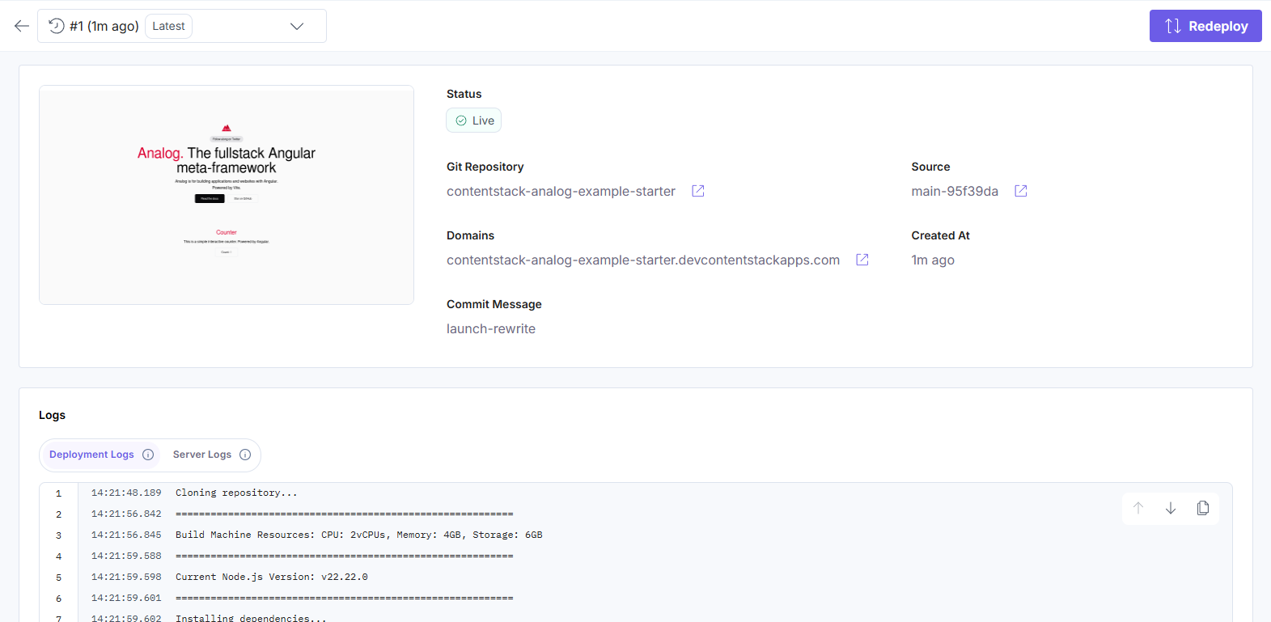Click the Deployment Logs info icon
1271x622 pixels.
point(148,455)
